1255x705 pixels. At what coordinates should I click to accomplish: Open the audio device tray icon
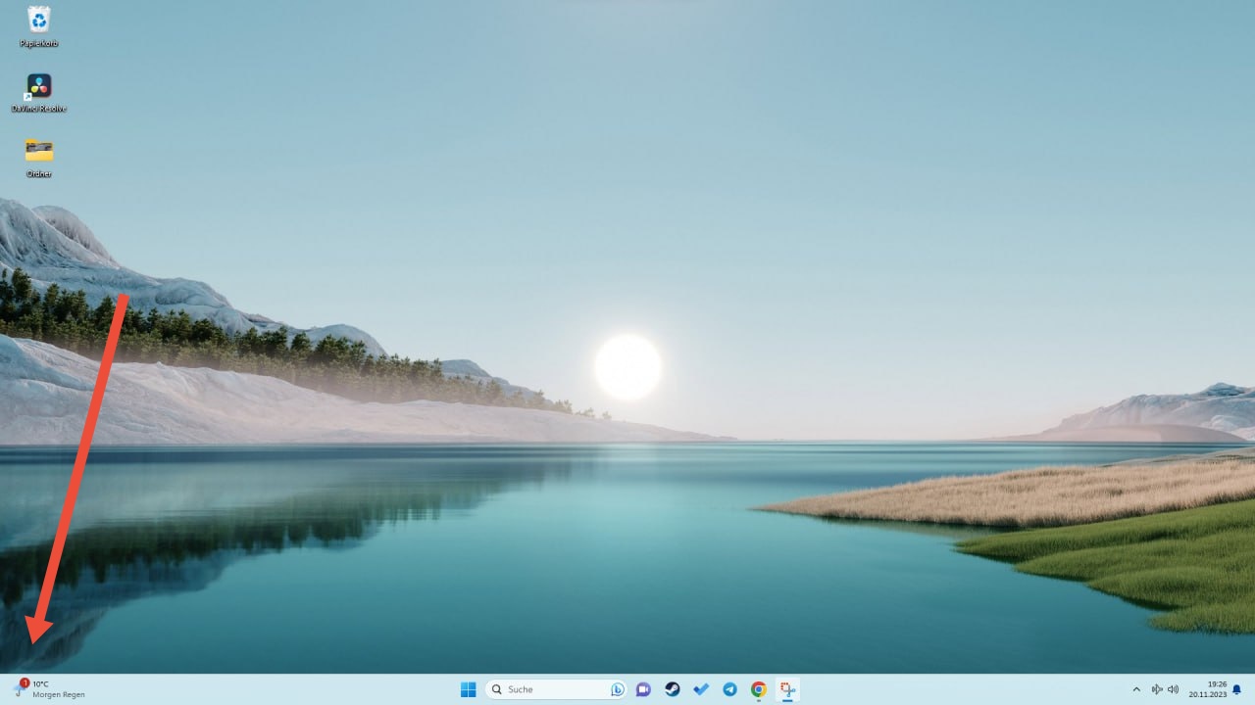(x=1157, y=689)
